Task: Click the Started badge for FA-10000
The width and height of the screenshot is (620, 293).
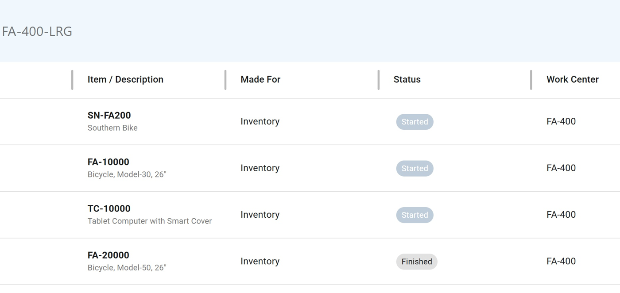Action: tap(415, 168)
